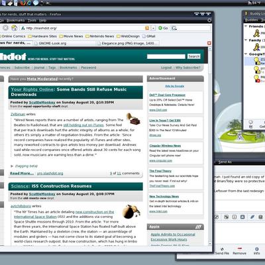Click the Meta Moderated link
The image size is (265, 265).
point(42,79)
